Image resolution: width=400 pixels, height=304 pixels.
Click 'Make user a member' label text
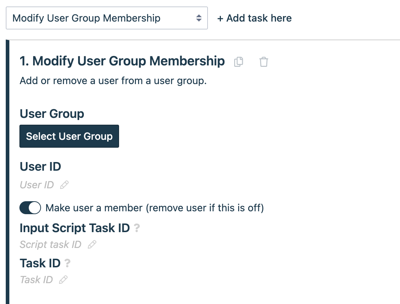click(155, 208)
